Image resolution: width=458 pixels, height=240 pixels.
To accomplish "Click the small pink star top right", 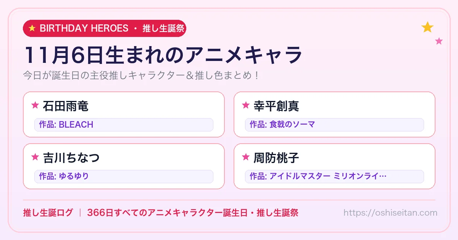I will (439, 41).
